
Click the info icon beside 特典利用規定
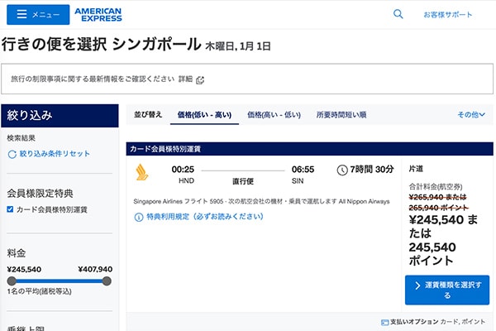coord(138,217)
